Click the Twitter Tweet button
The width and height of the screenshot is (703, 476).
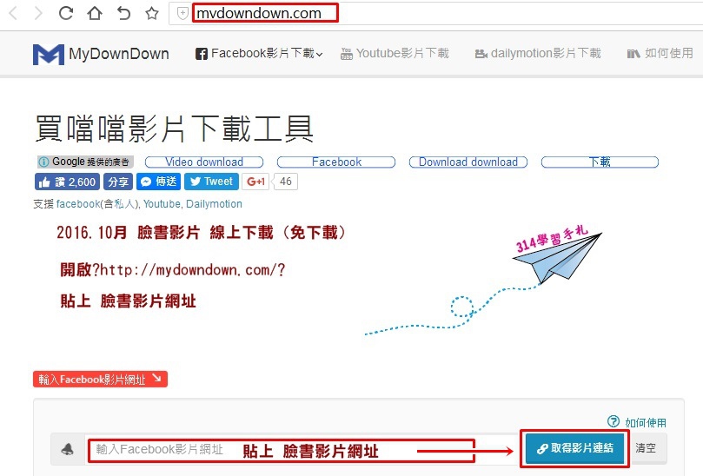(211, 182)
